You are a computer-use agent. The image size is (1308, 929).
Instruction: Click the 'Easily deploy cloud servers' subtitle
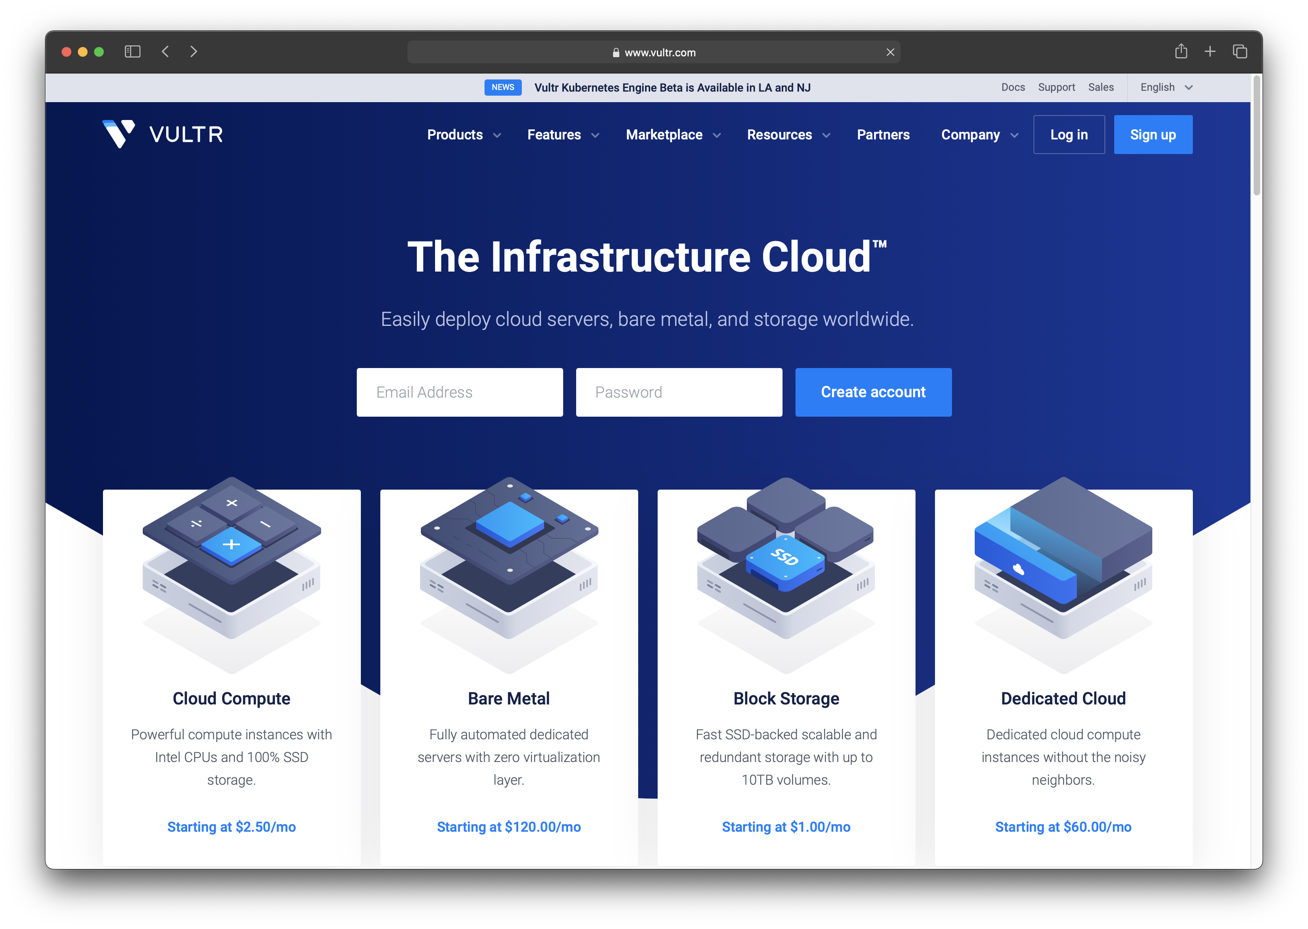point(647,319)
